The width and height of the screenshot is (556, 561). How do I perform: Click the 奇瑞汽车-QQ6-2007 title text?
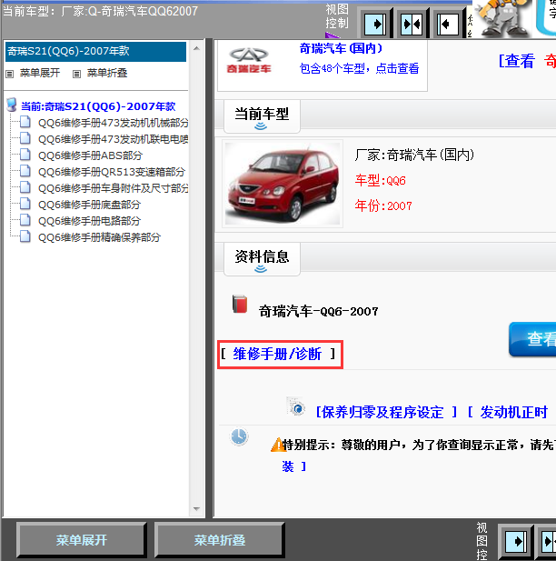(319, 311)
